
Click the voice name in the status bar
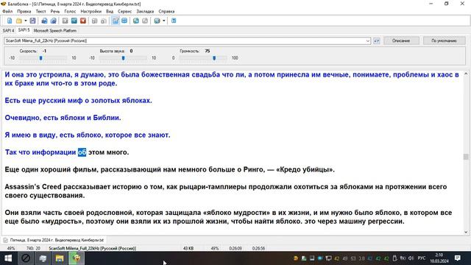click(92, 249)
